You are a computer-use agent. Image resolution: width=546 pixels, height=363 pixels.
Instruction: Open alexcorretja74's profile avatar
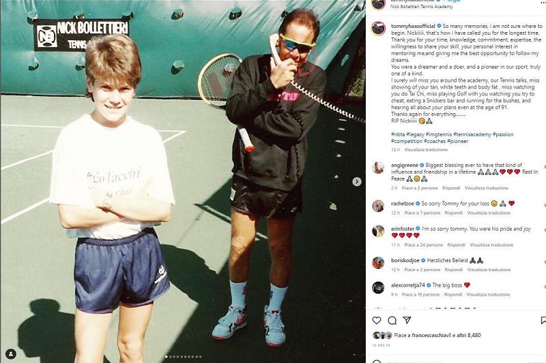point(378,287)
